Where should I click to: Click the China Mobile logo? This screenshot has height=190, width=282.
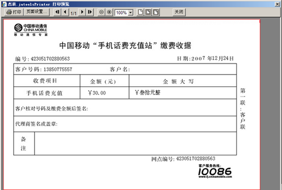tap(31, 30)
